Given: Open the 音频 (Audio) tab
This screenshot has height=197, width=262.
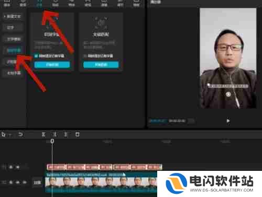Looking at the screenshot, I should pyautogui.click(x=23, y=3).
